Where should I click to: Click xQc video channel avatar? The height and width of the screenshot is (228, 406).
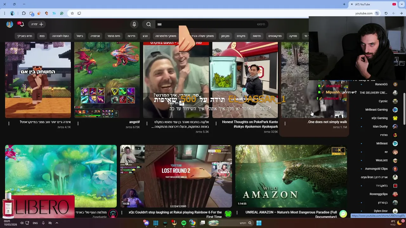228,214
